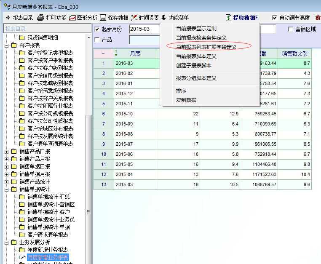Screen dimensions: 321x264
Task: Uncheck the 起始月份 checkbox
Action: 98,29
